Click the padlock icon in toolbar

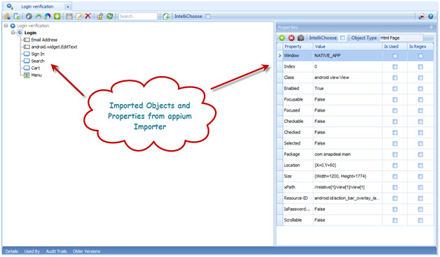pos(100,16)
